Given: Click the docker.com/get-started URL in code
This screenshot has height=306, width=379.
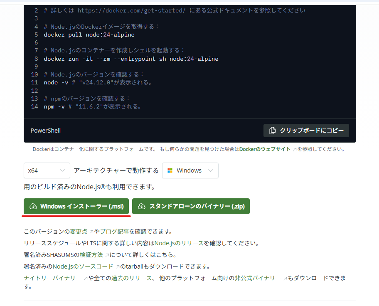Looking at the screenshot, I should coord(131,10).
